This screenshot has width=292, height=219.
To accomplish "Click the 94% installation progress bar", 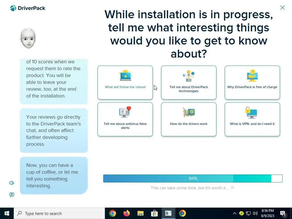I will pyautogui.click(x=193, y=179).
